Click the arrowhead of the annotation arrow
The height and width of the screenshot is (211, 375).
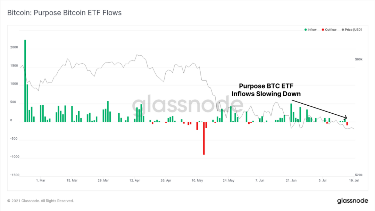pyautogui.click(x=345, y=117)
